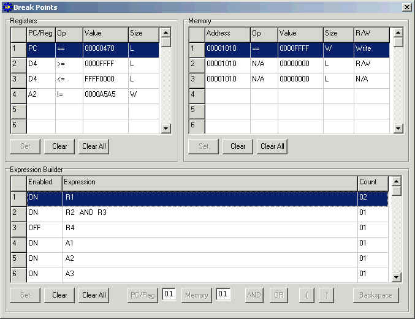The image size is (415, 319).
Task: Select the R/W cell showing Write in Memory
Action: point(371,48)
